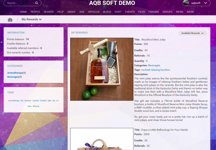Select the Aromatherapy category link

click(x=15, y=73)
